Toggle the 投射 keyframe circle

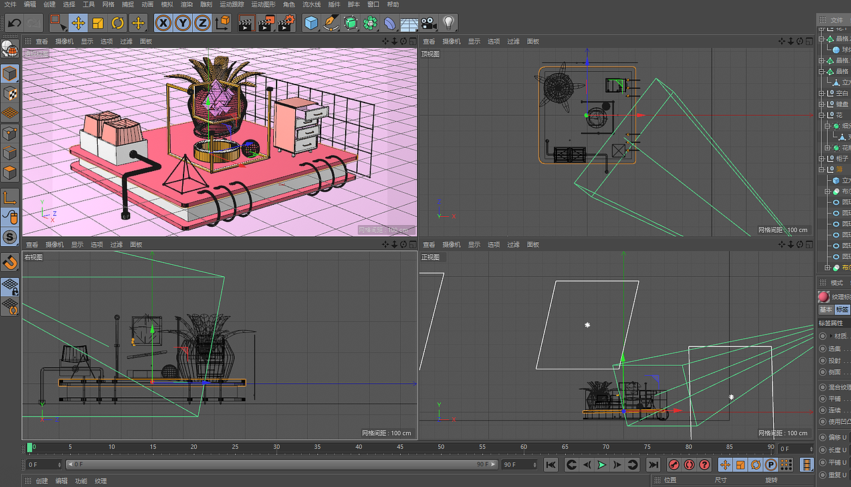(x=823, y=361)
